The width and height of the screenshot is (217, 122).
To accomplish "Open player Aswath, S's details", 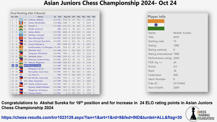I will tap(33, 26).
